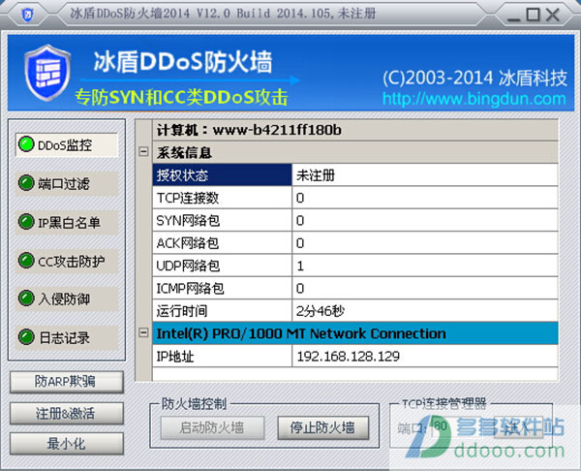Collapse the 系统信息 group
The width and height of the screenshot is (581, 471).
(143, 152)
